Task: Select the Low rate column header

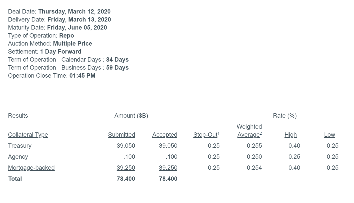Action: (329, 135)
